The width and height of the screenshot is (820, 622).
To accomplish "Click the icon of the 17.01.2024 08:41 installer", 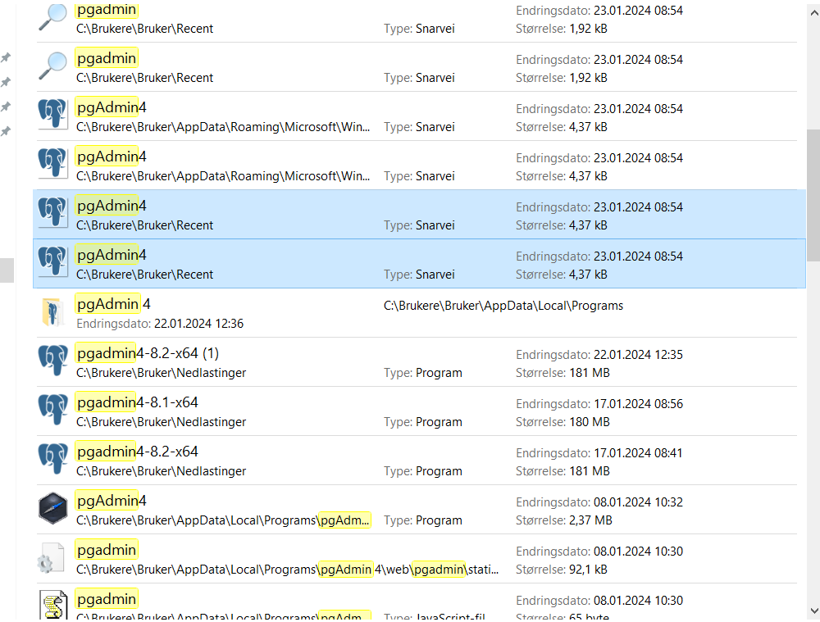I will point(52,459).
